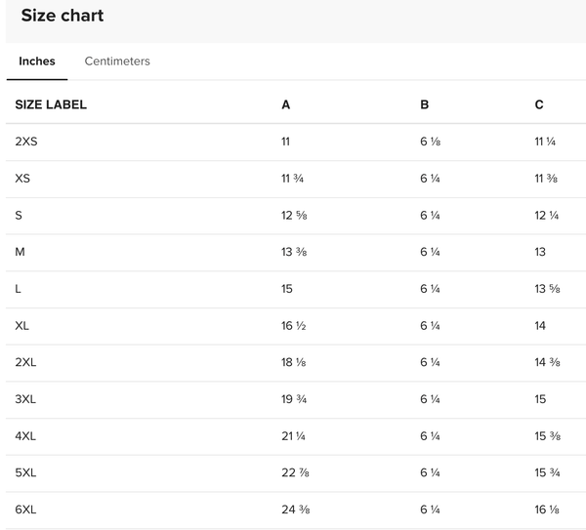Click the 12 ⅝ value for size S

(294, 215)
